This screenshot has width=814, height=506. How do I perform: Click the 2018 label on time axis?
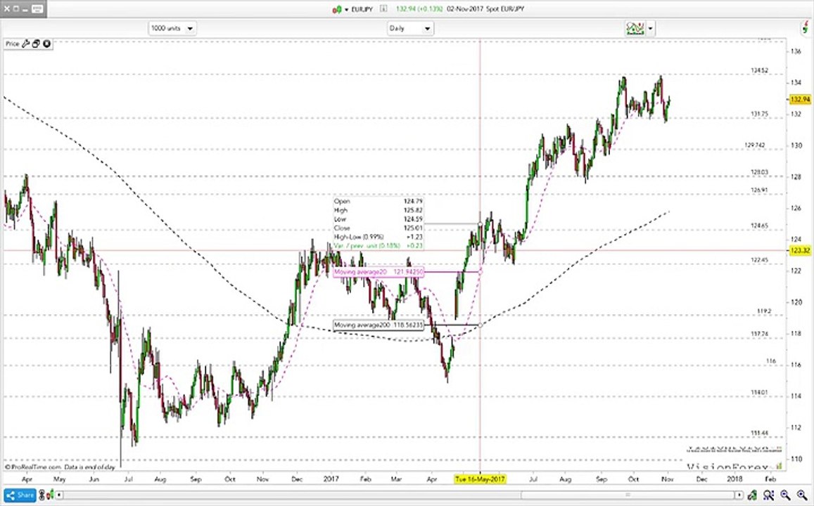pos(734,479)
